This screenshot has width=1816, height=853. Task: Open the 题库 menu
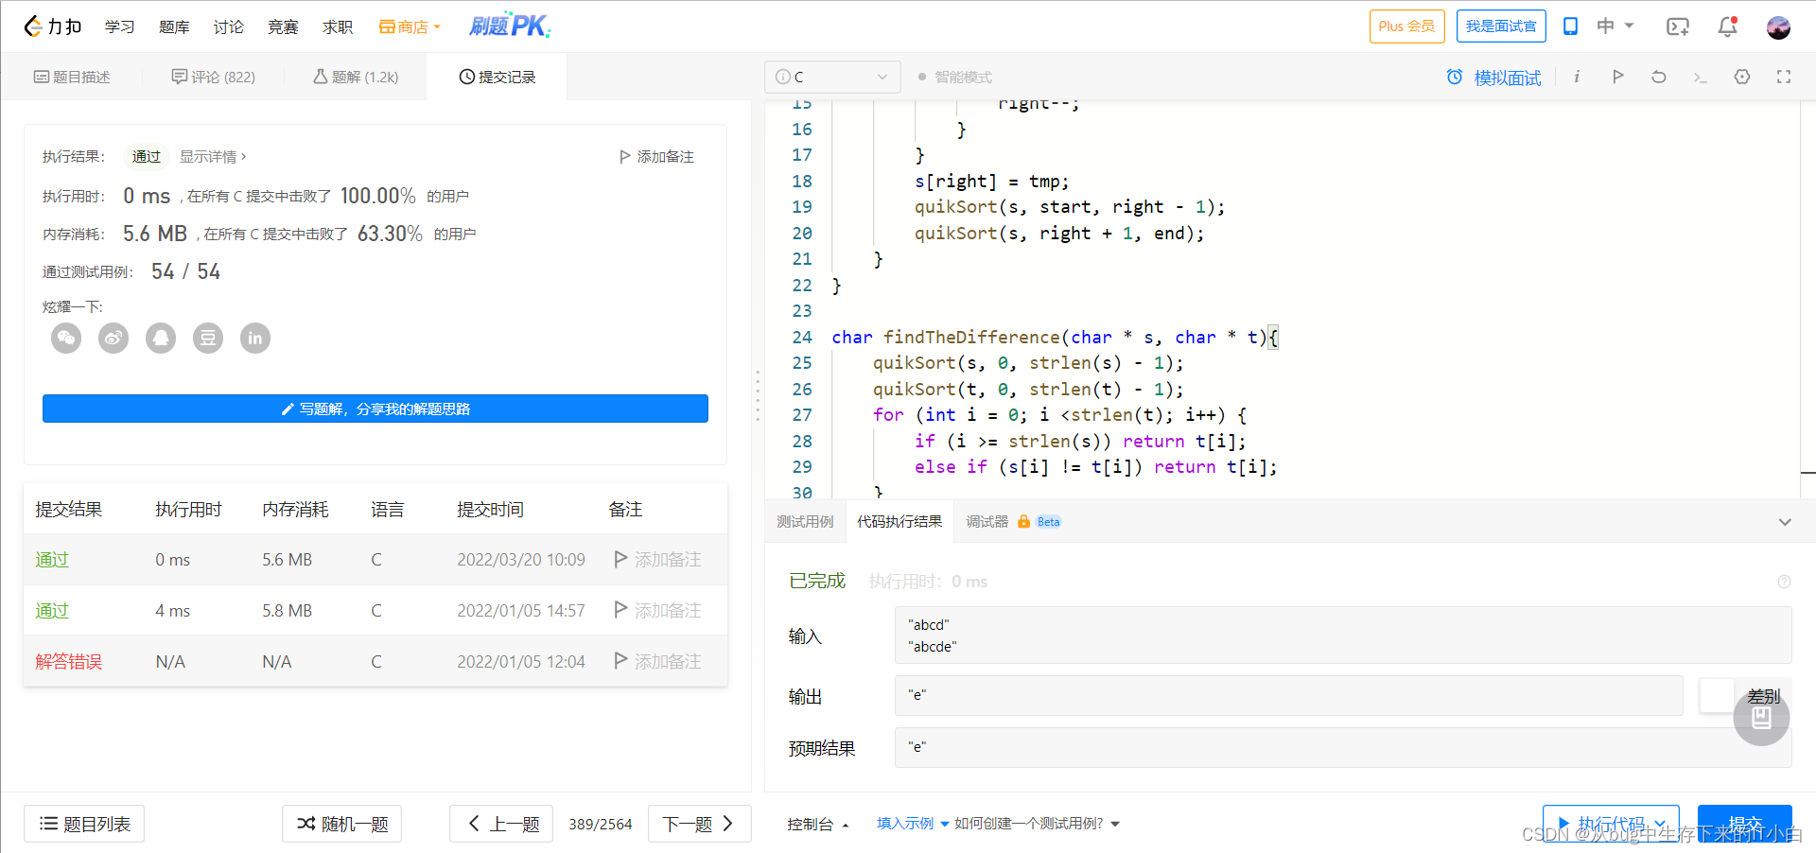[174, 26]
